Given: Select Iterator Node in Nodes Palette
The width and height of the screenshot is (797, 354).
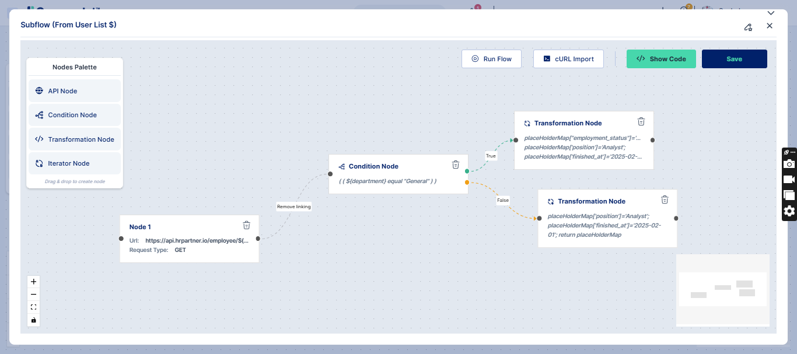Looking at the screenshot, I should click(75, 163).
